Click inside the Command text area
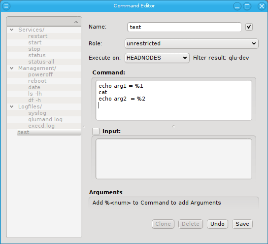The width and height of the screenshot is (268, 244). [173, 101]
